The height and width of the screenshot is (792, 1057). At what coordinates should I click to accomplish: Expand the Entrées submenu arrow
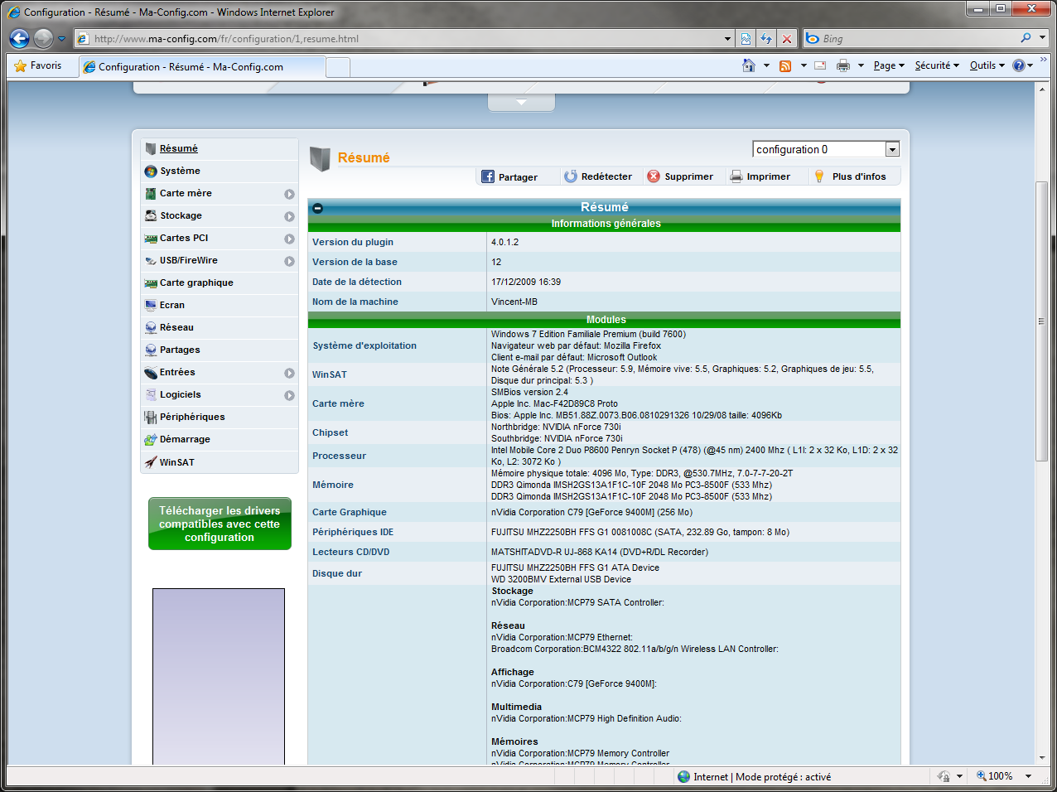[x=289, y=373]
